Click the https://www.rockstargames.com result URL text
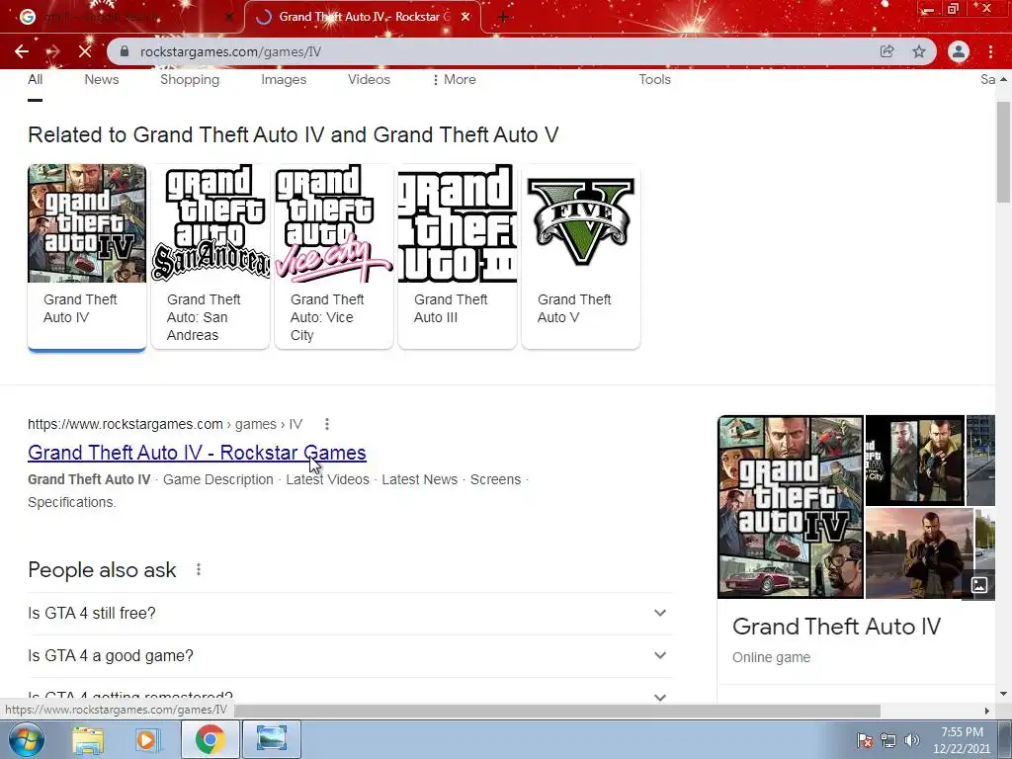This screenshot has height=759, width=1012. 165,424
